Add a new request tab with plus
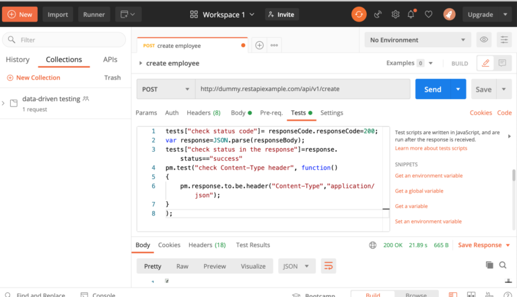 point(259,45)
